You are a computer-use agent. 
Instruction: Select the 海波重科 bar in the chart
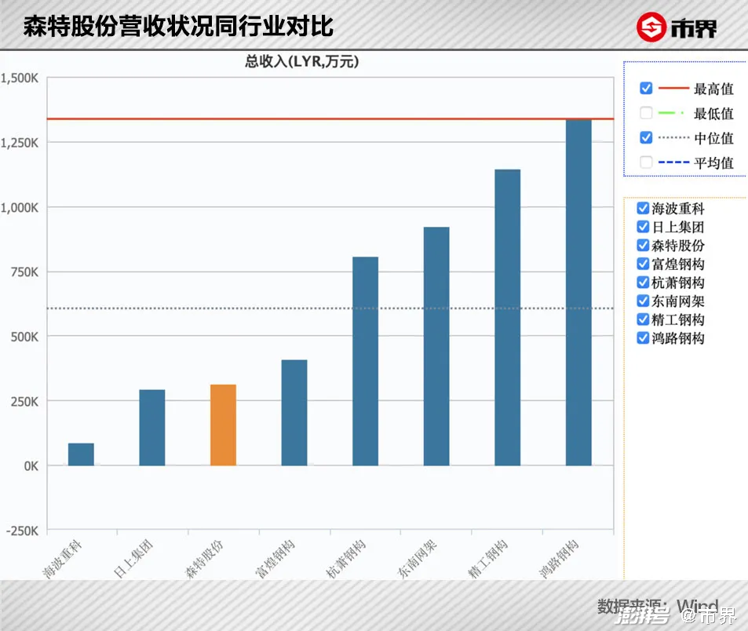tap(81, 454)
